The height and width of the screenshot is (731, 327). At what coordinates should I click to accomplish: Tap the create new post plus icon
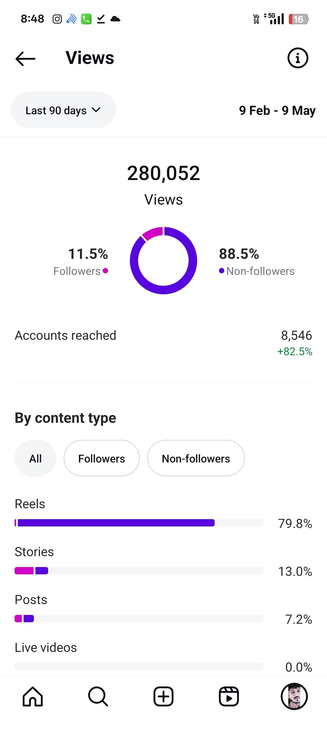coord(163,696)
